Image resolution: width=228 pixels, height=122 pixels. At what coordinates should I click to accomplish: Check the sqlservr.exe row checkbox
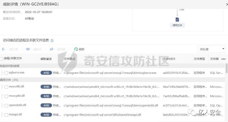(x=6, y=73)
